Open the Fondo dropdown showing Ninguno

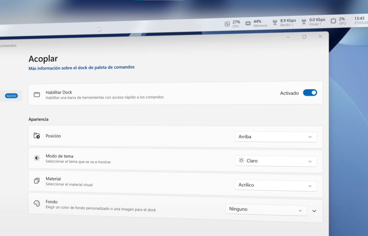click(x=266, y=210)
